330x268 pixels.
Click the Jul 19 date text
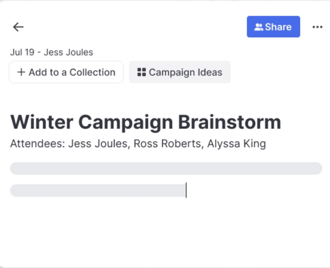[22, 52]
